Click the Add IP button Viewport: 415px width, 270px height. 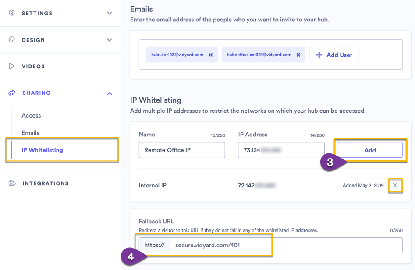pos(370,150)
